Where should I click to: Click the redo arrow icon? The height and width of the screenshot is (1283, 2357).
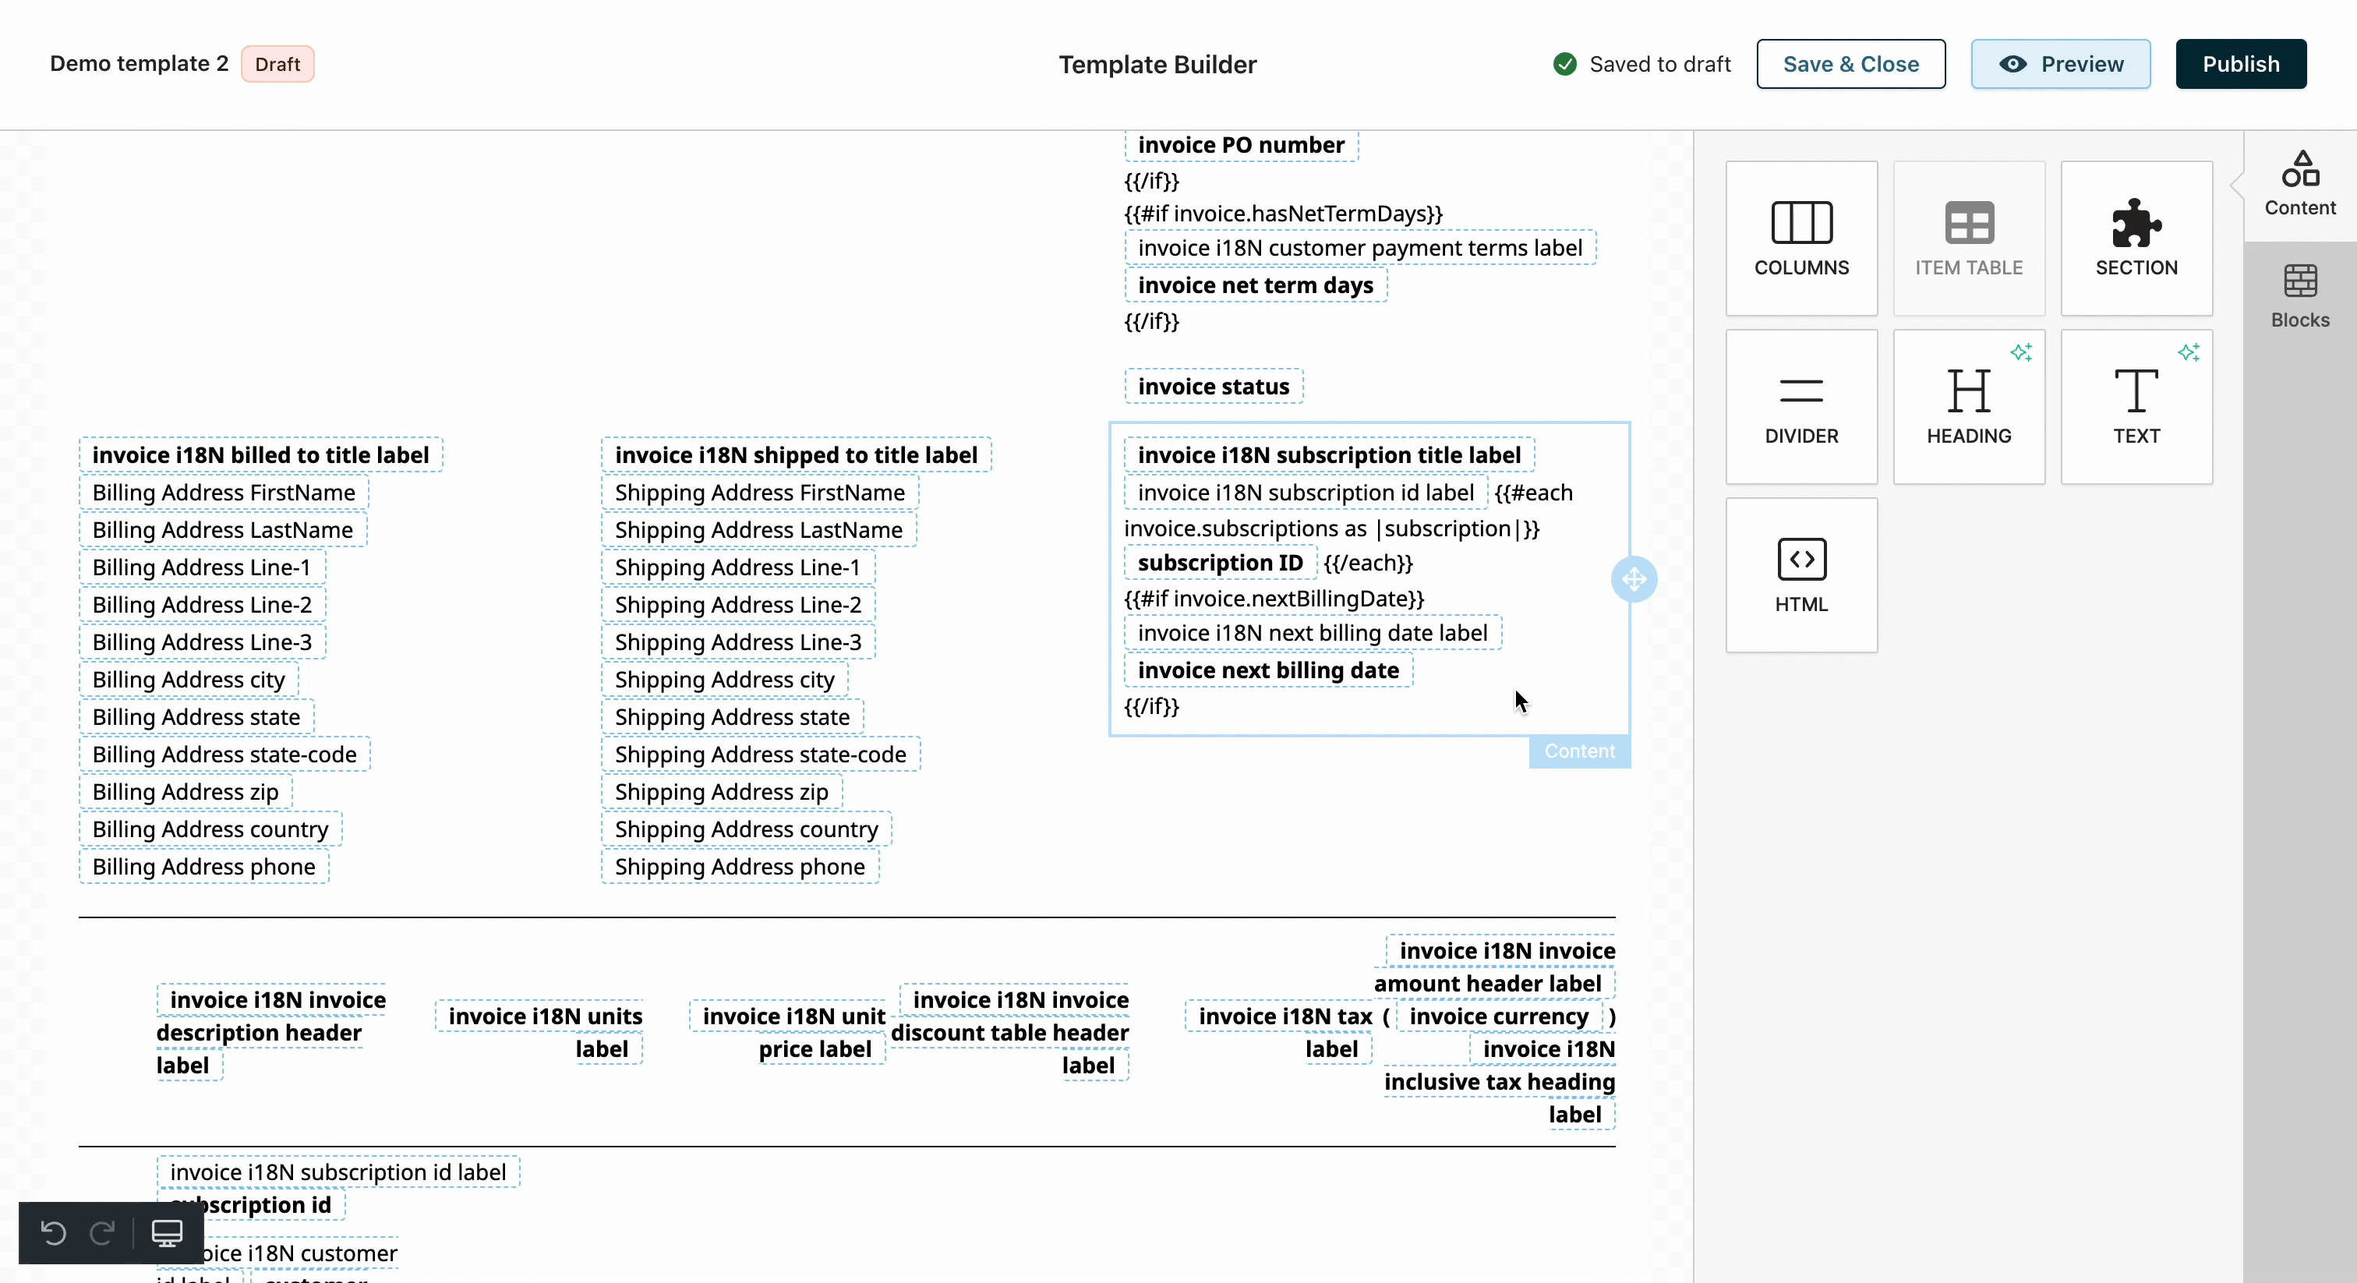coord(101,1232)
